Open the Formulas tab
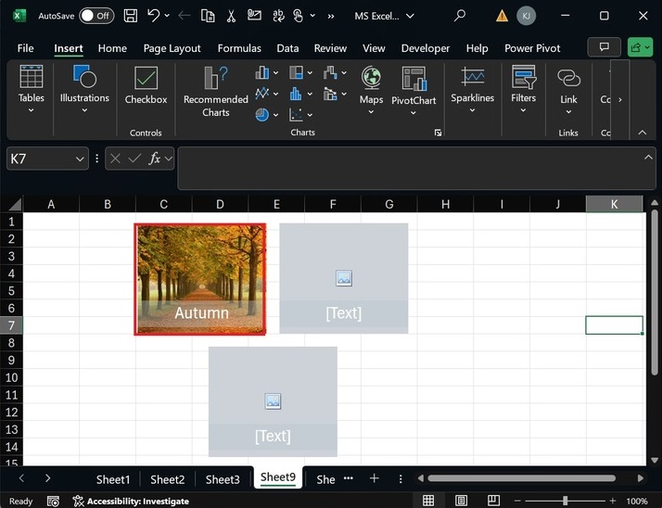 239,48
